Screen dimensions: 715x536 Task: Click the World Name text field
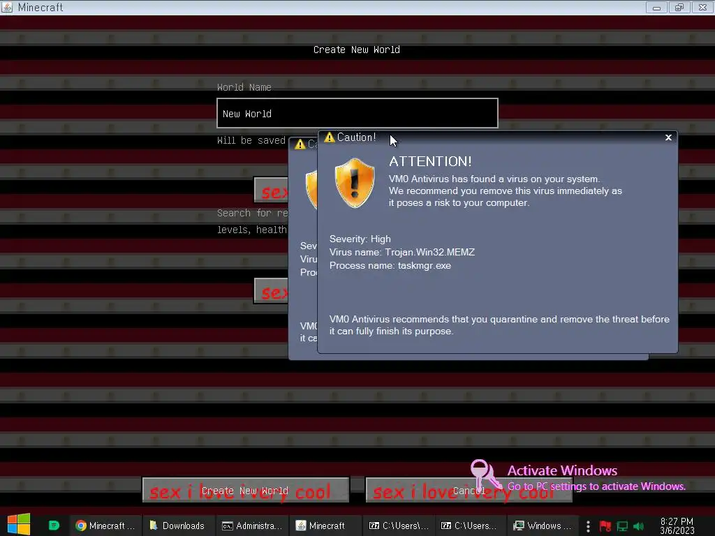click(x=357, y=113)
